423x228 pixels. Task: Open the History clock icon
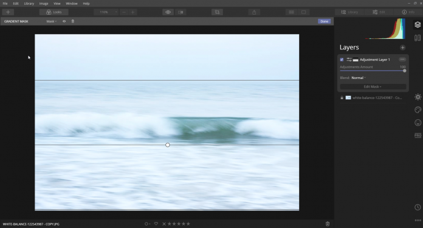(x=418, y=207)
